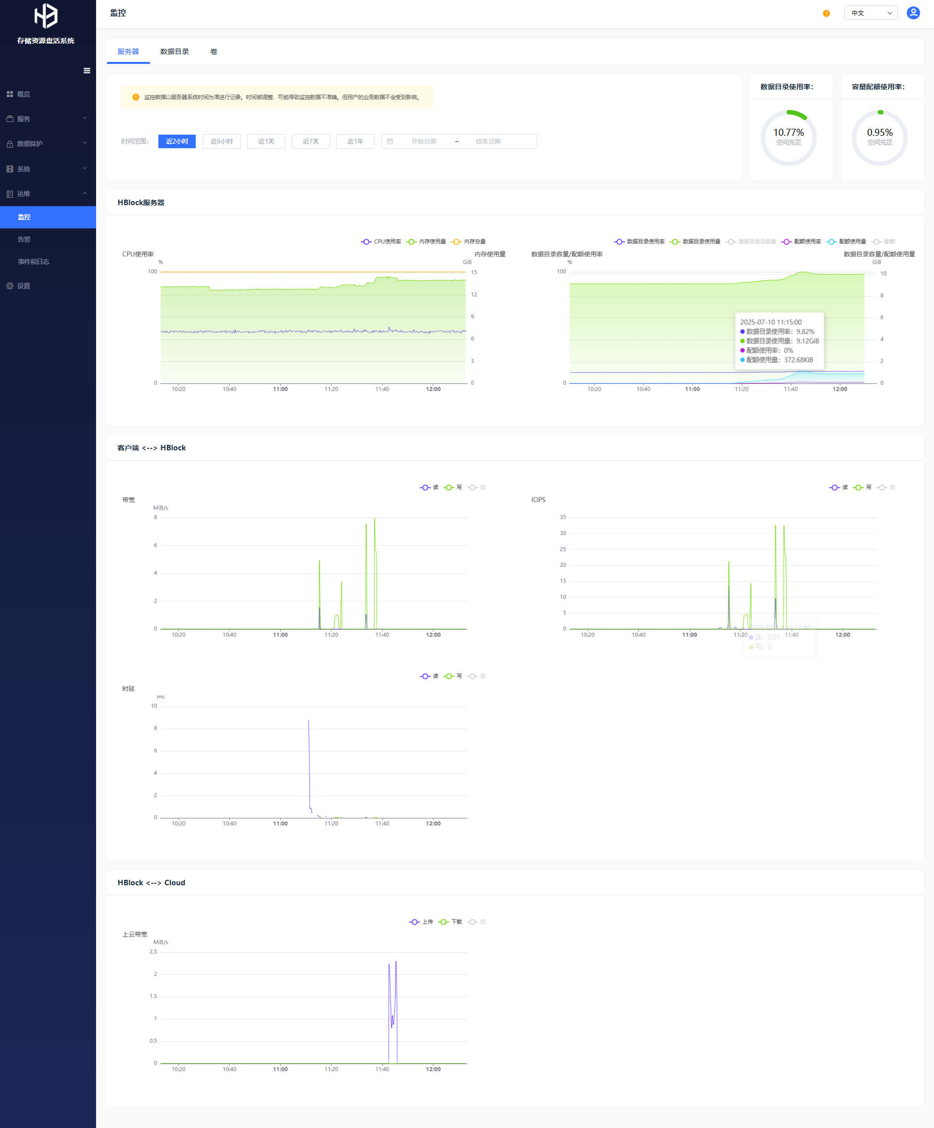The height and width of the screenshot is (1128, 934).
Task: Toggle the 内存总量 legend series
Action: click(469, 242)
